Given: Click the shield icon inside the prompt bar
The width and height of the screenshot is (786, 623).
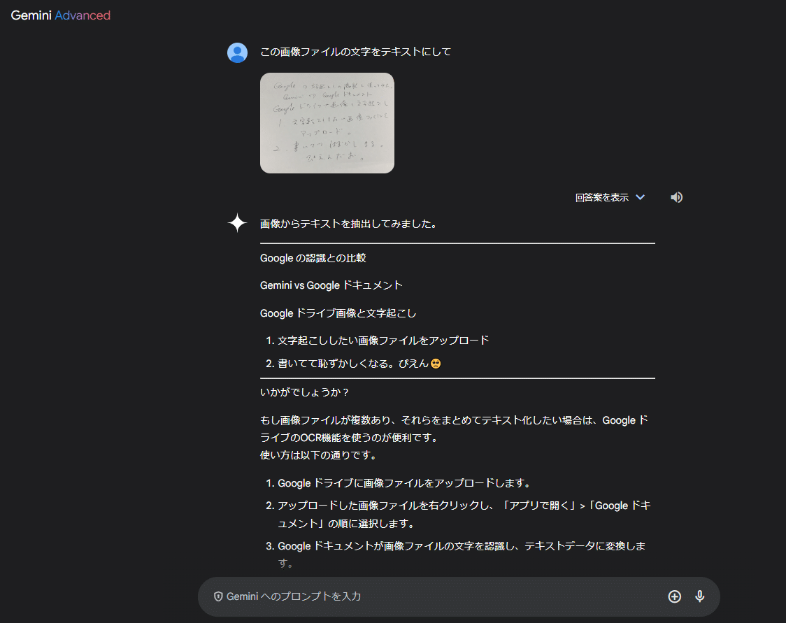Looking at the screenshot, I should click(x=219, y=596).
